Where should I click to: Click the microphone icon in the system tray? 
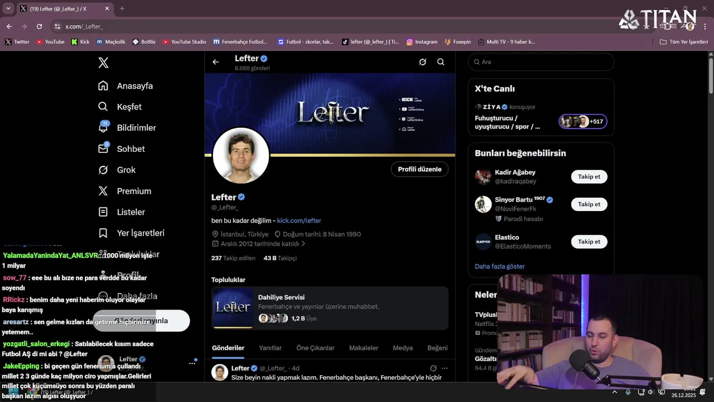tap(628, 392)
